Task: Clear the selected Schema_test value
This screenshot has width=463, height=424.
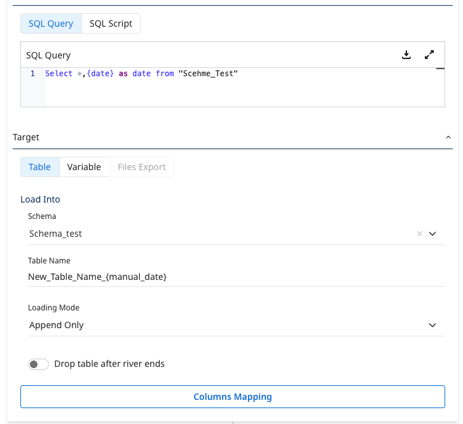Action: tap(419, 234)
